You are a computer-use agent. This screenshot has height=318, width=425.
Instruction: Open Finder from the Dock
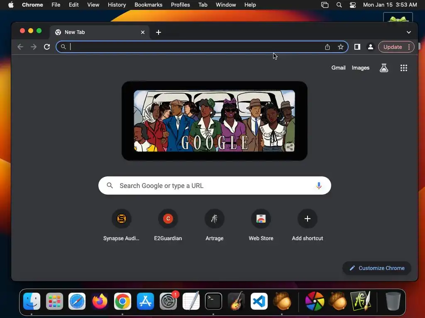tap(32, 301)
